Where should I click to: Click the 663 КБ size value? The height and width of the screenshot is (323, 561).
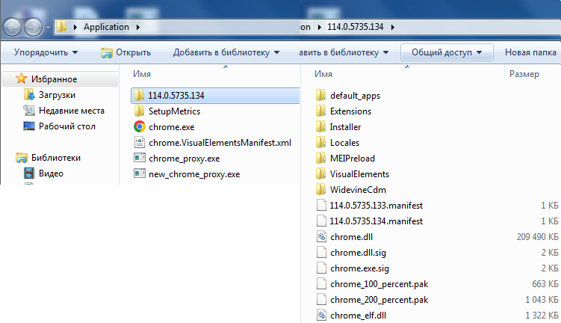545,284
